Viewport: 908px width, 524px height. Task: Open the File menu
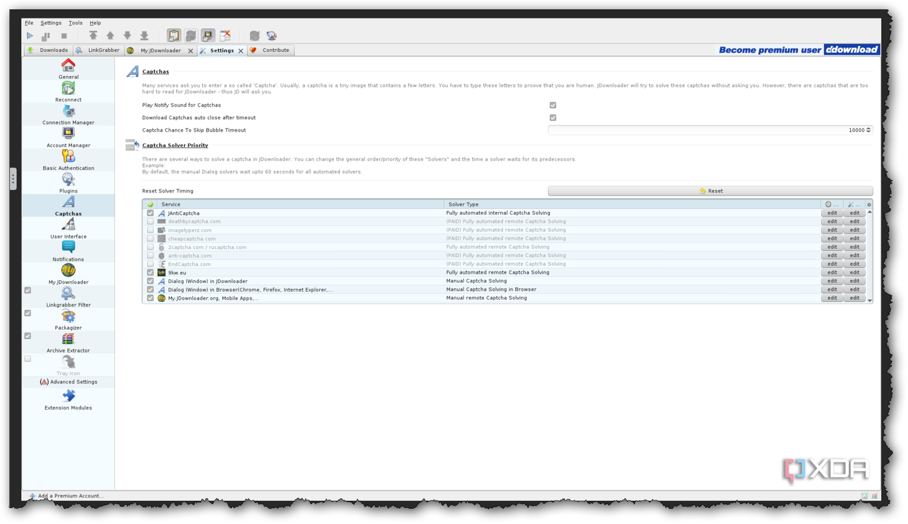coord(29,23)
